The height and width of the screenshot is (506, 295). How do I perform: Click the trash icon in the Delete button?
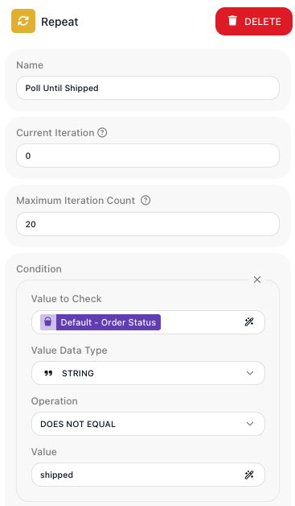tap(232, 21)
